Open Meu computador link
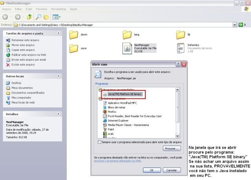 tap(21, 97)
